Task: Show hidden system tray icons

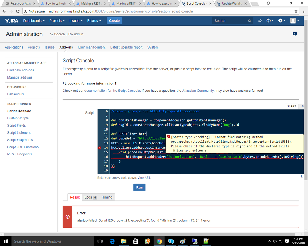Action: [x=270, y=241]
